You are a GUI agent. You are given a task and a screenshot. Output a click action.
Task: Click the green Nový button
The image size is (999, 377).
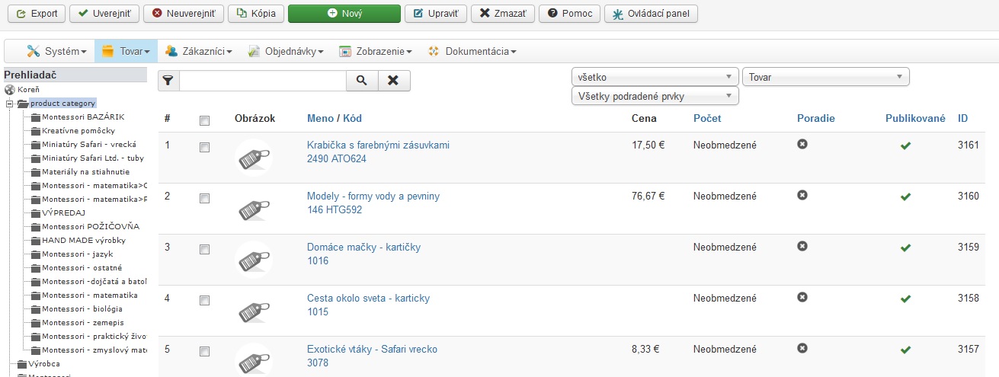pos(344,14)
